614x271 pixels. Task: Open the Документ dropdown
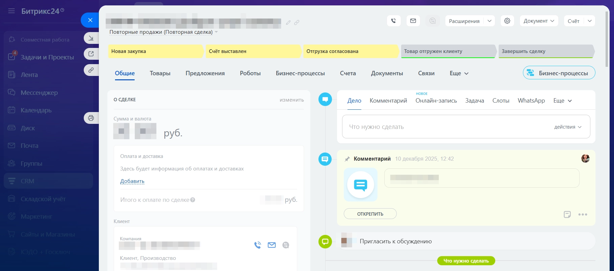(539, 21)
